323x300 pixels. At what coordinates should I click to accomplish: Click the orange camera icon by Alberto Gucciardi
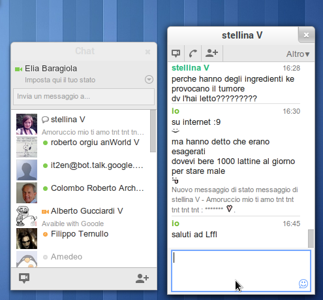pos(45,212)
